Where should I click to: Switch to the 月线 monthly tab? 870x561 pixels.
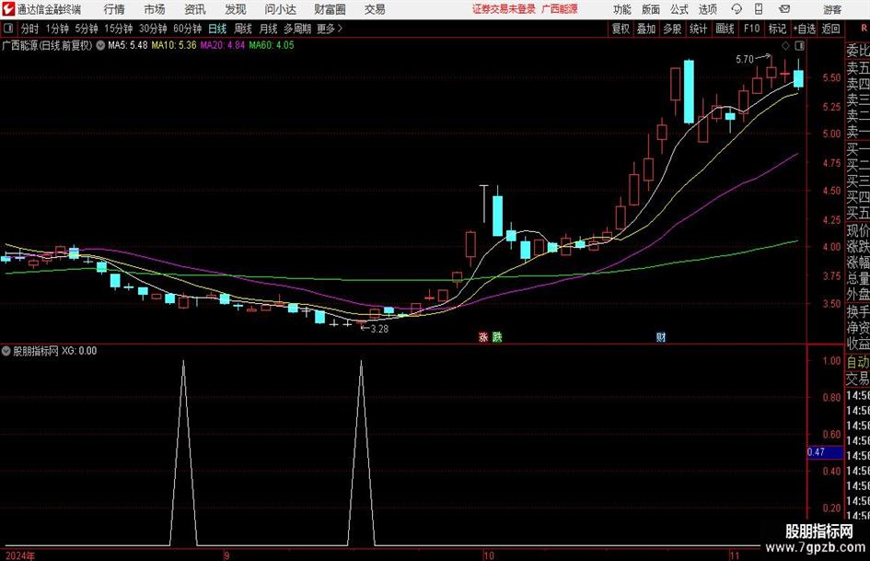(x=269, y=29)
